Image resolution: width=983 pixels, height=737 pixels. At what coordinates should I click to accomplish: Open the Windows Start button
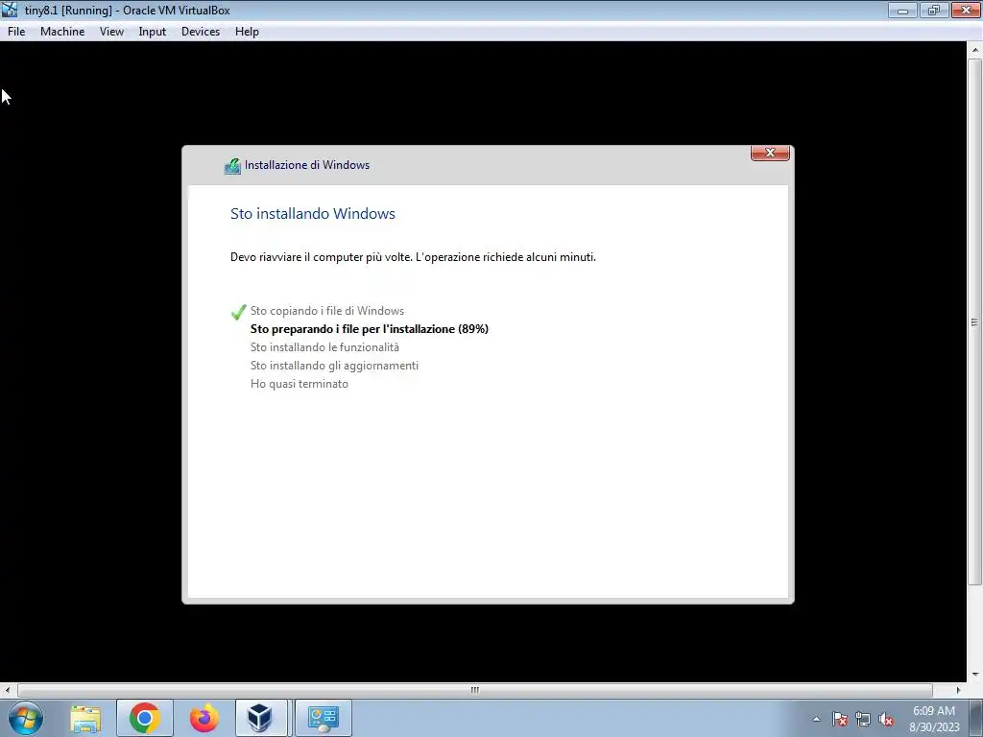point(26,718)
